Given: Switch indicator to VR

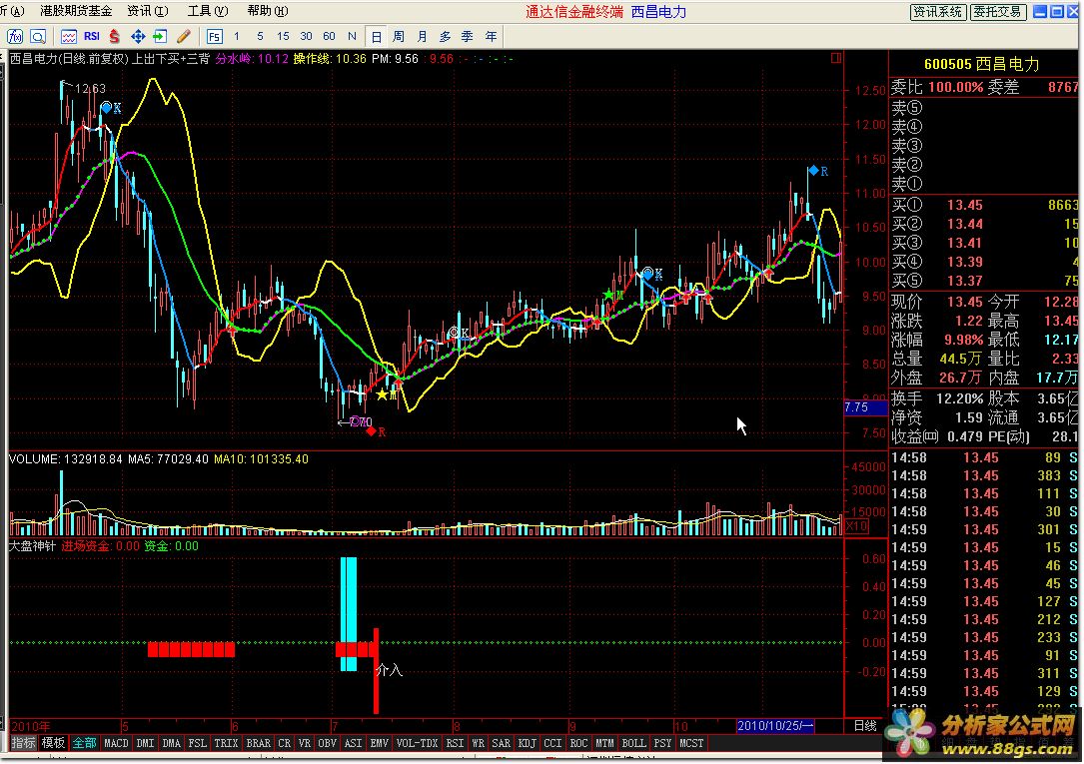Looking at the screenshot, I should [304, 743].
